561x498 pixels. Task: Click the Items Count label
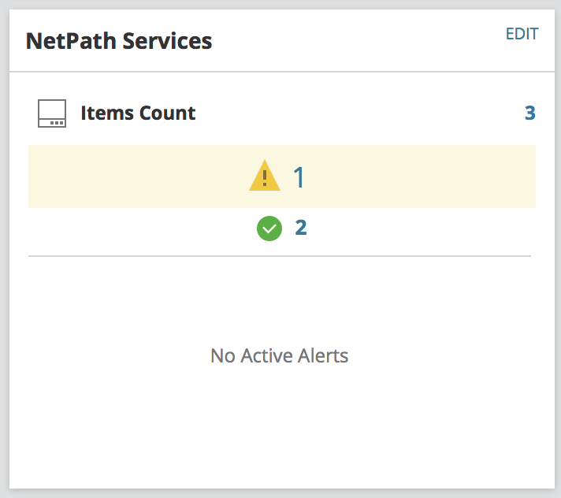138,113
